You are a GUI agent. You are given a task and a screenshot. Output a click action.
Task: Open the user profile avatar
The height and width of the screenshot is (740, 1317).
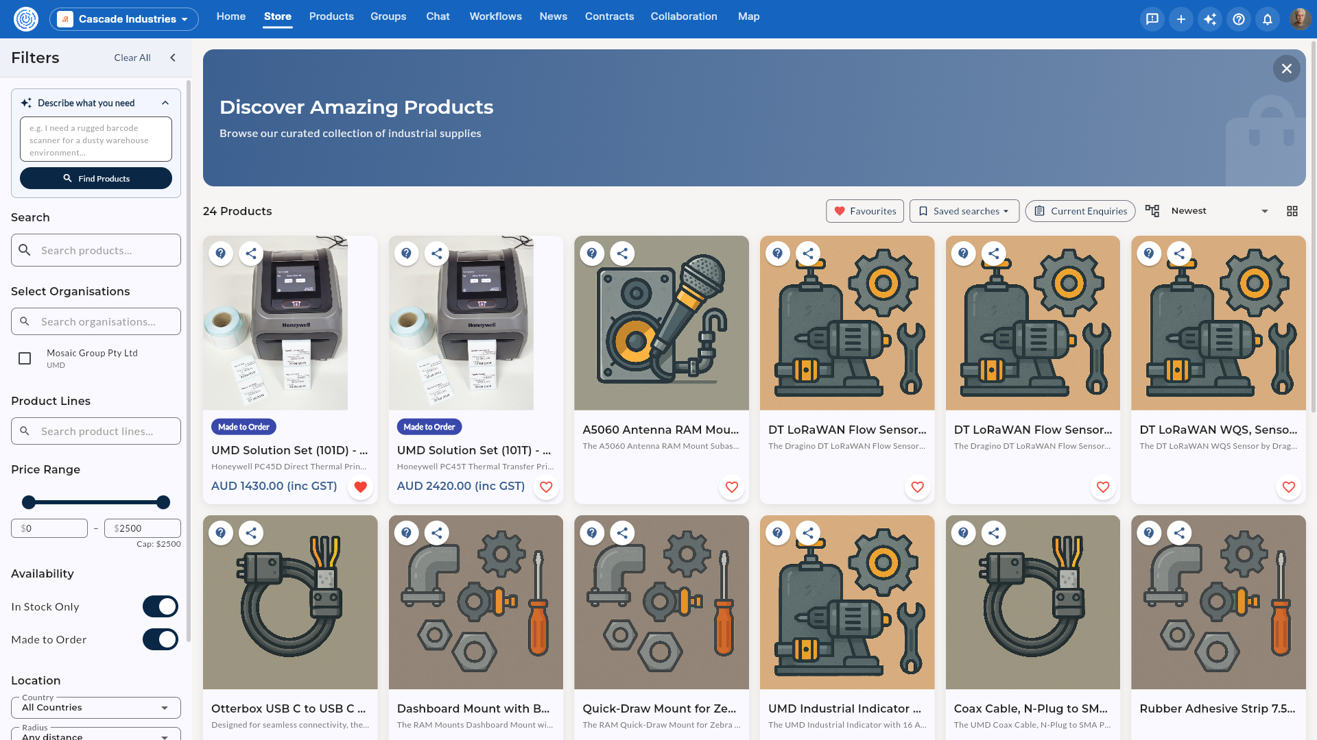tap(1299, 19)
